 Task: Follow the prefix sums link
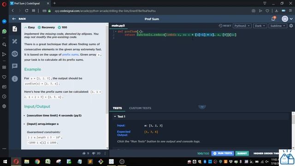[x=70, y=54]
